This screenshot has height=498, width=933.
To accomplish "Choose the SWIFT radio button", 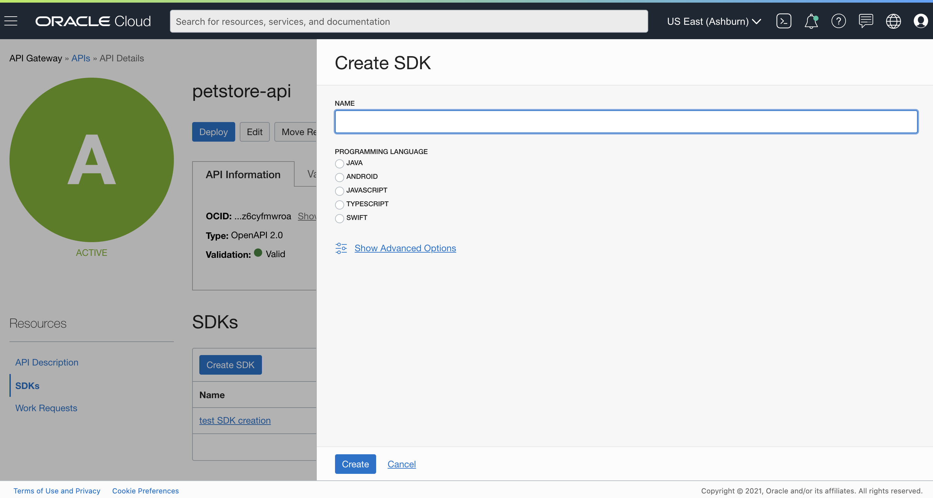I will click(x=339, y=219).
